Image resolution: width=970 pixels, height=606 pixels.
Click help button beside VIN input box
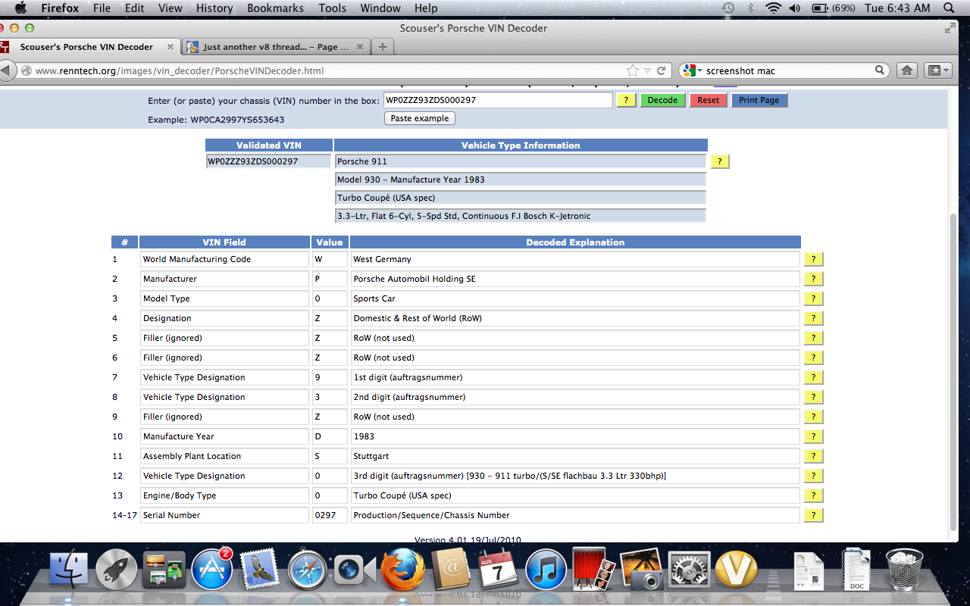tap(626, 100)
